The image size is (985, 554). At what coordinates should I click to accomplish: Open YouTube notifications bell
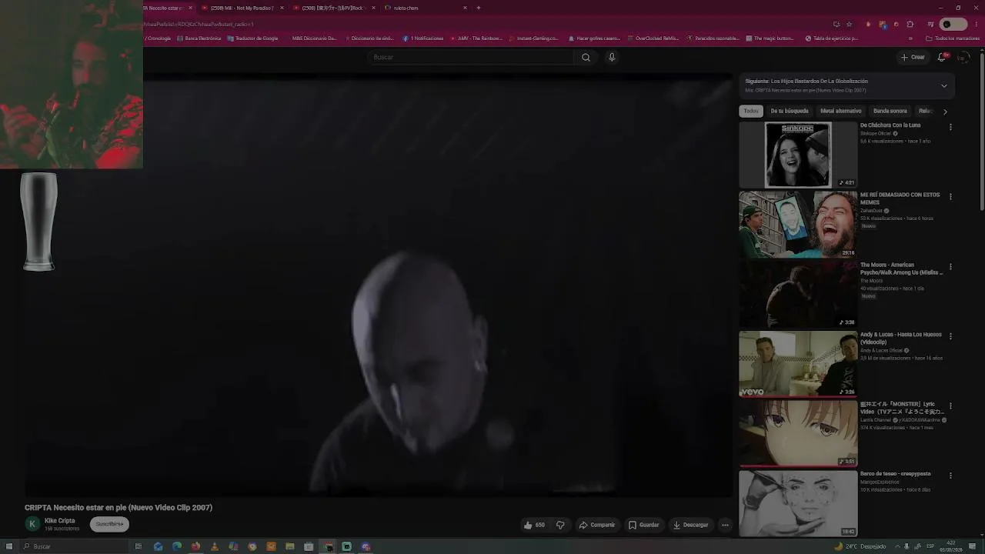click(942, 57)
